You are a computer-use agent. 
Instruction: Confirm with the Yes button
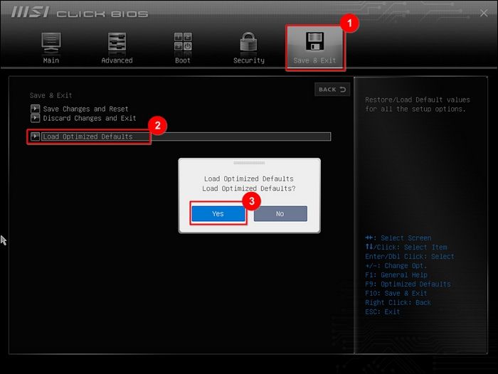(x=218, y=214)
